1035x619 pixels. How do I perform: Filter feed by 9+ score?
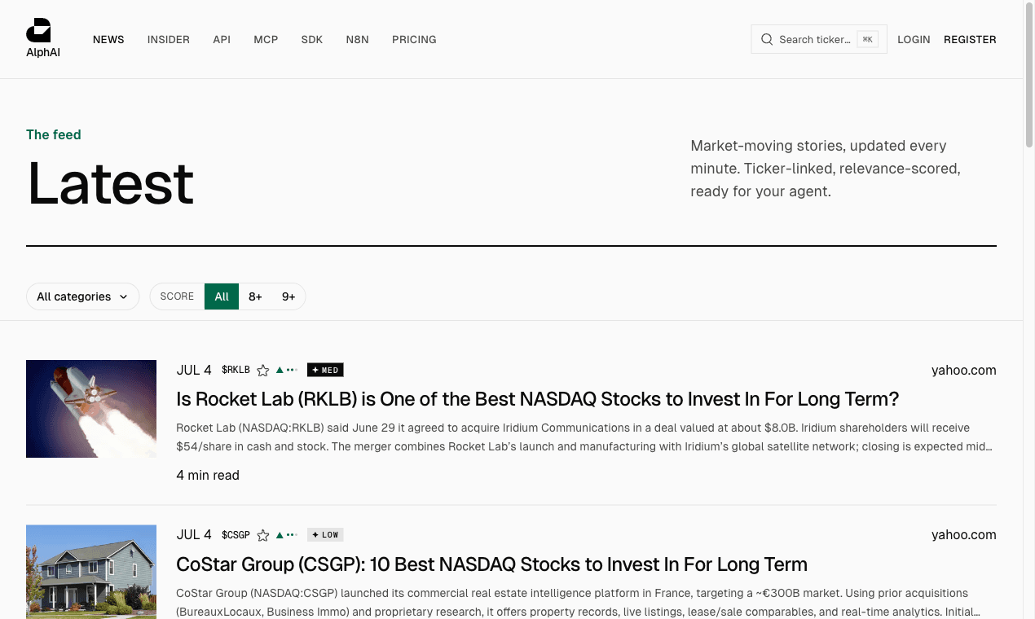pos(288,296)
